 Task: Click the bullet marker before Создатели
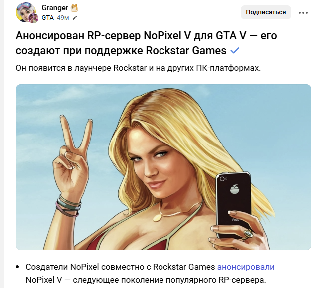tap(17, 267)
